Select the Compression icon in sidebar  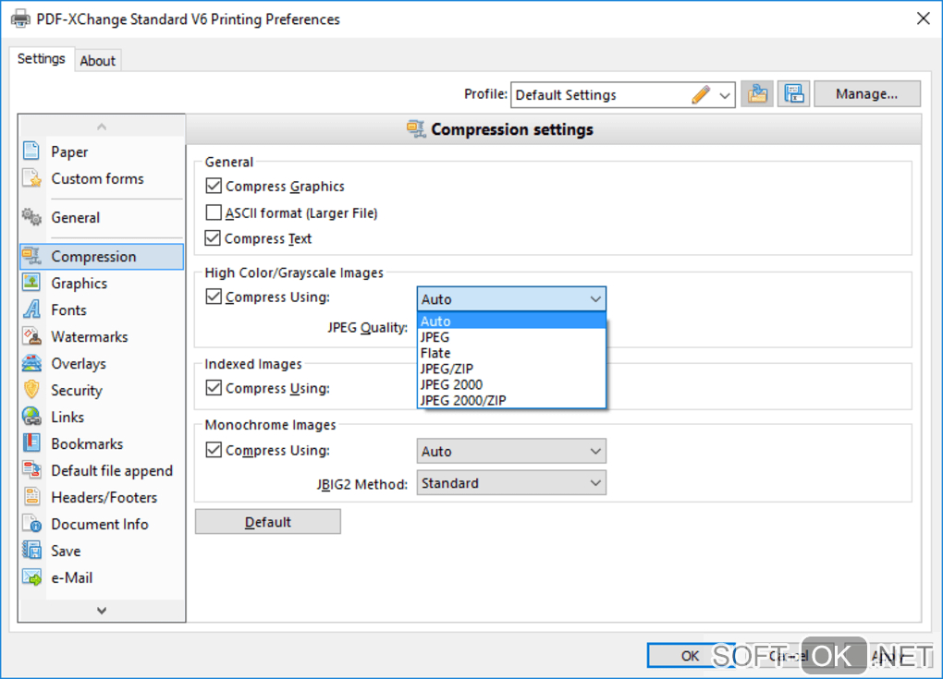(31, 256)
